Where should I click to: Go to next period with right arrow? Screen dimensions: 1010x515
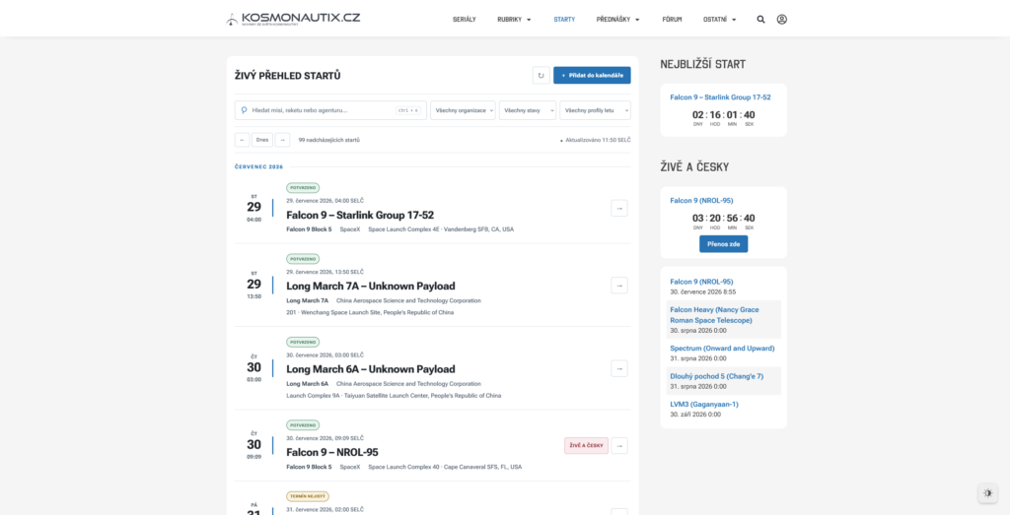tap(282, 140)
